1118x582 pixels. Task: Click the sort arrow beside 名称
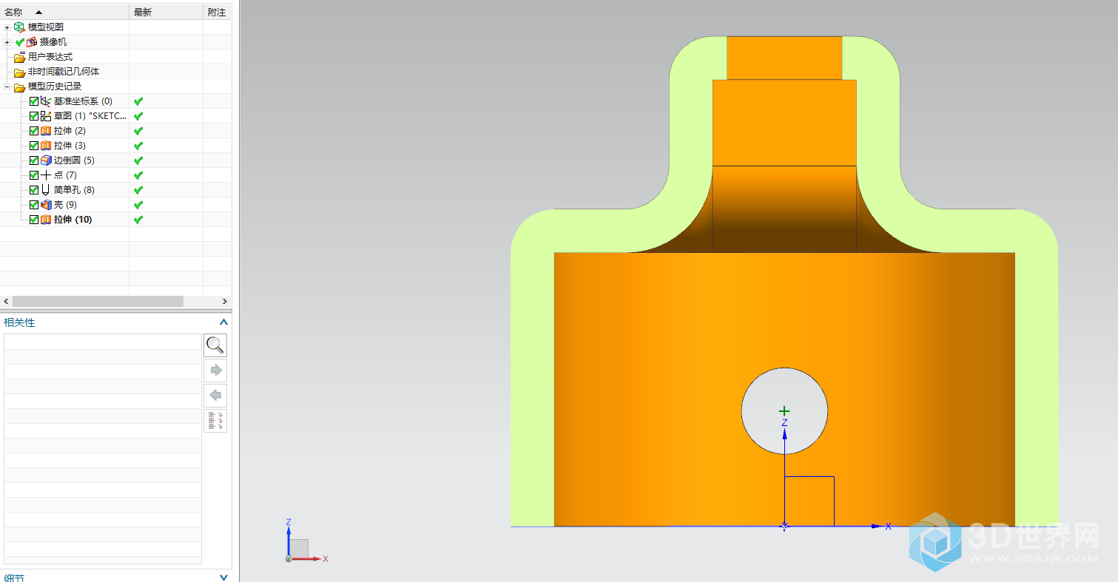point(38,13)
